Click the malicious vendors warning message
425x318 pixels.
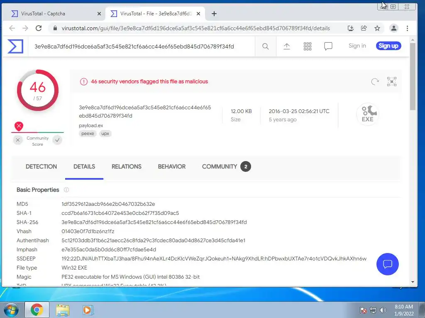pos(149,82)
